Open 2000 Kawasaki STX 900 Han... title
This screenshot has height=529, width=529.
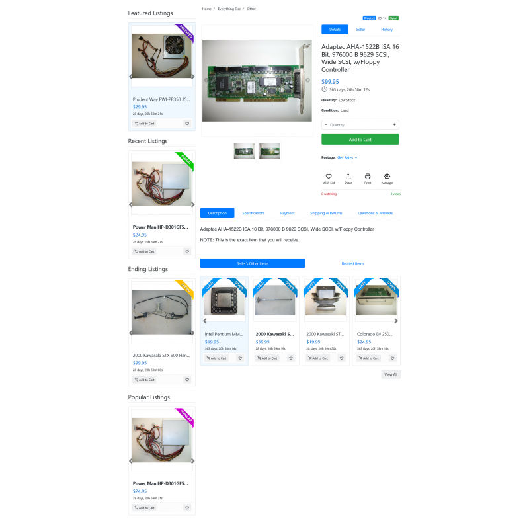(x=161, y=356)
